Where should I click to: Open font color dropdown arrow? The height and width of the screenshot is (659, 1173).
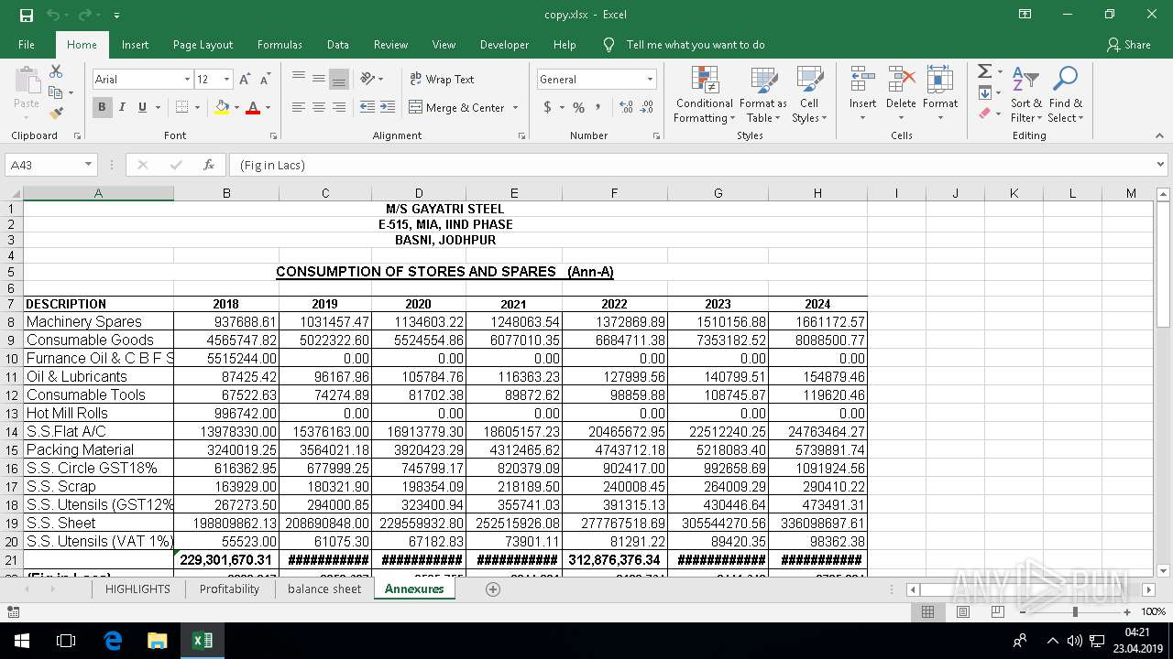(x=268, y=107)
